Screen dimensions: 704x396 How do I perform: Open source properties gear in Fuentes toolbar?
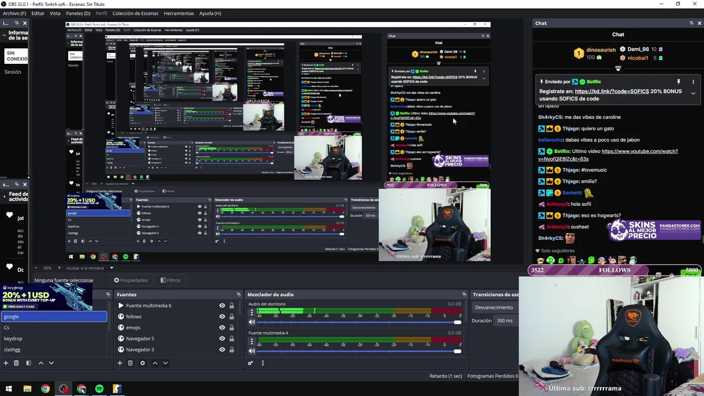pyautogui.click(x=142, y=363)
